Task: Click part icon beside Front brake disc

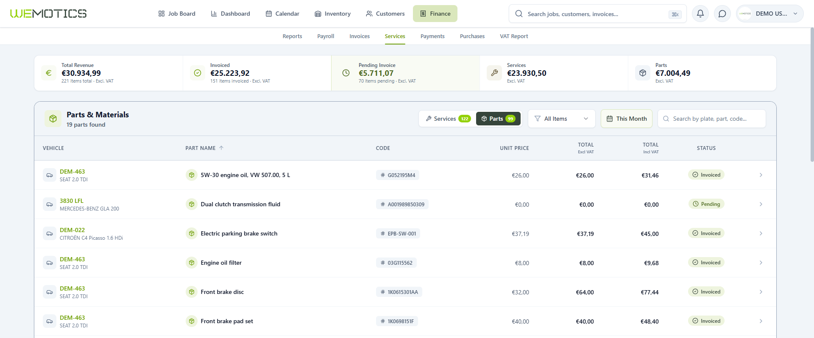Action: [192, 292]
